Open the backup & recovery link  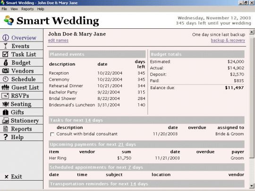[x=228, y=40]
